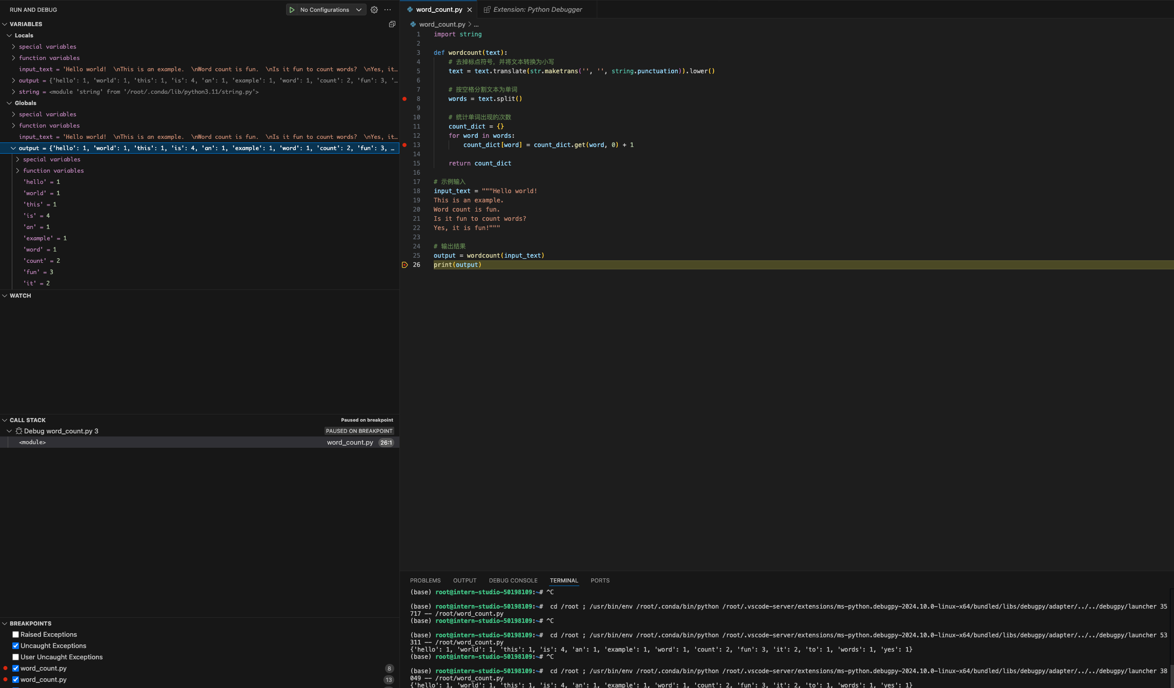Enable the User Uncaught Exceptions checkbox
The width and height of the screenshot is (1174, 688).
(x=16, y=657)
